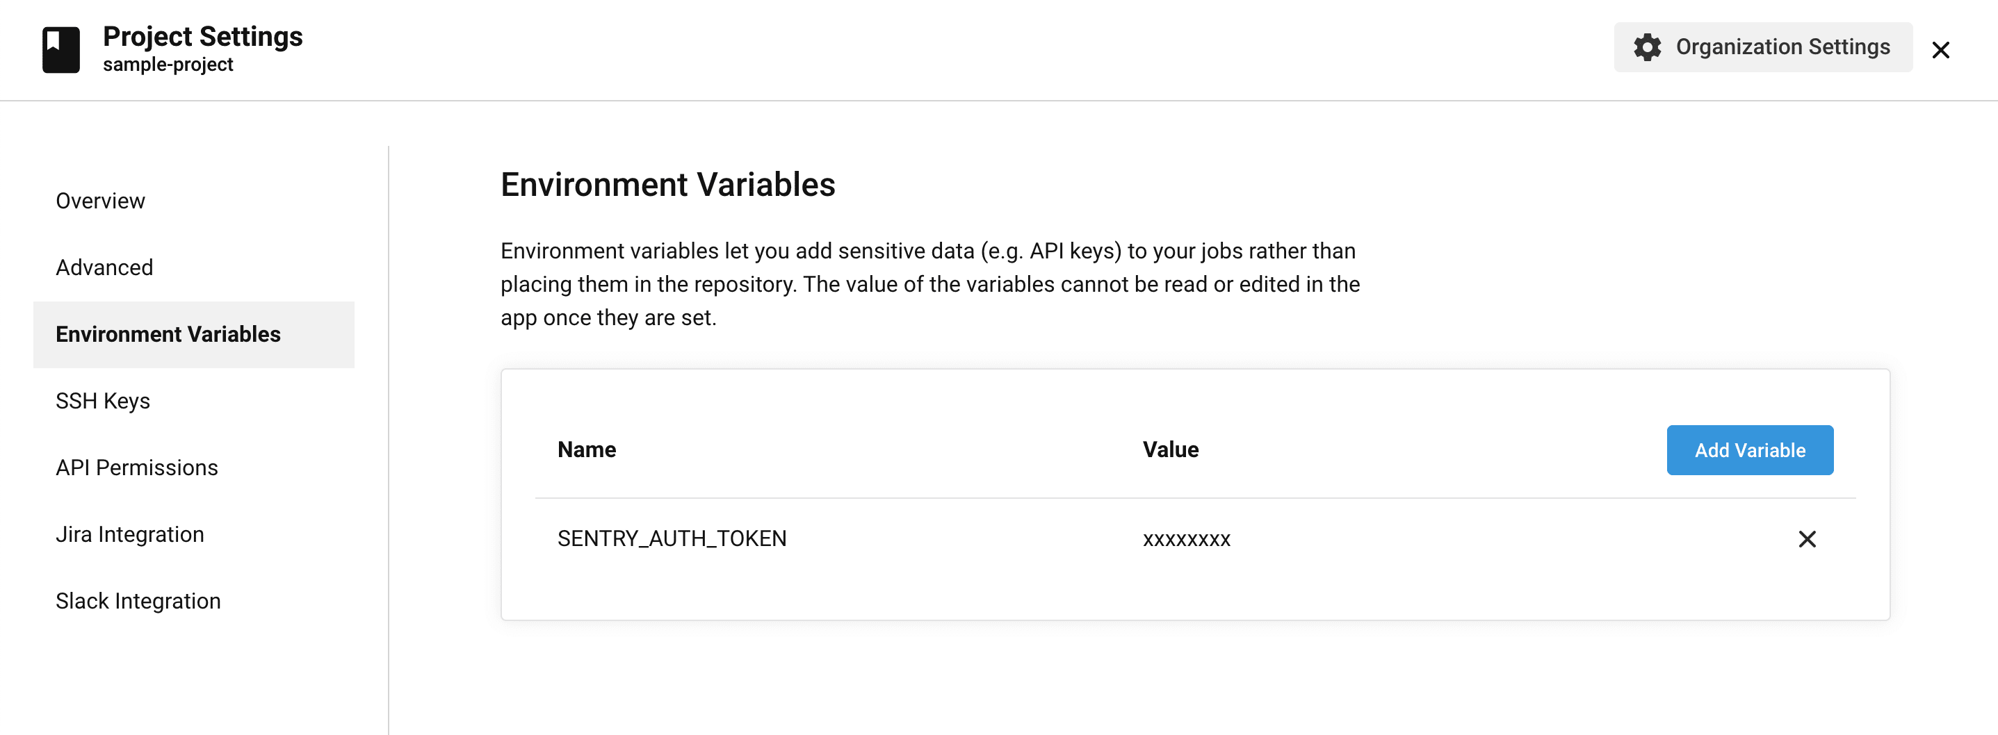Click the project bookmark icon

pyautogui.click(x=62, y=48)
